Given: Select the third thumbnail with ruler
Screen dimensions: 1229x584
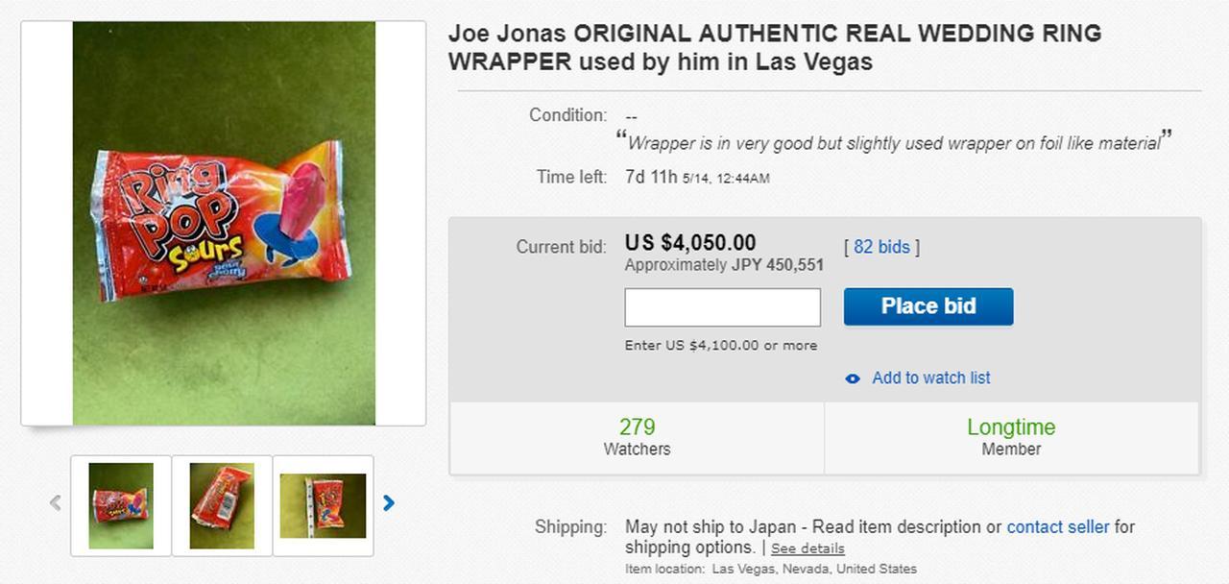Looking at the screenshot, I should tap(323, 505).
